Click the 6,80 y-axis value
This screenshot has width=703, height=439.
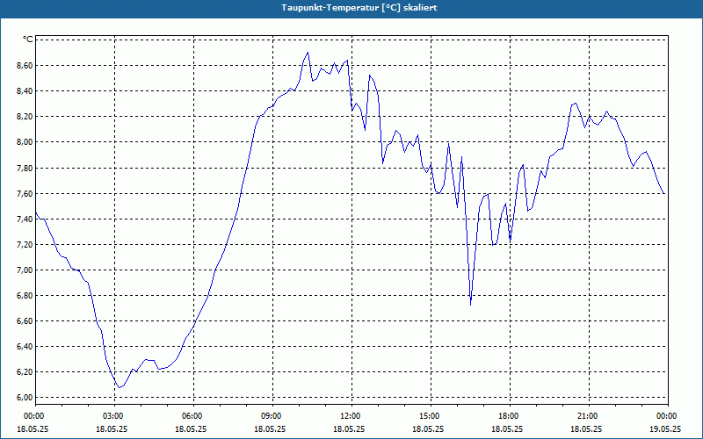25,296
